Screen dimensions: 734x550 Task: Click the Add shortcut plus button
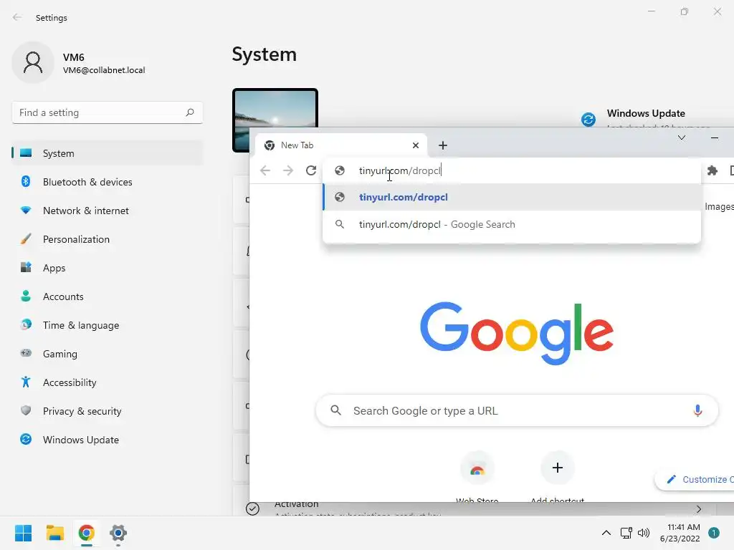558,468
